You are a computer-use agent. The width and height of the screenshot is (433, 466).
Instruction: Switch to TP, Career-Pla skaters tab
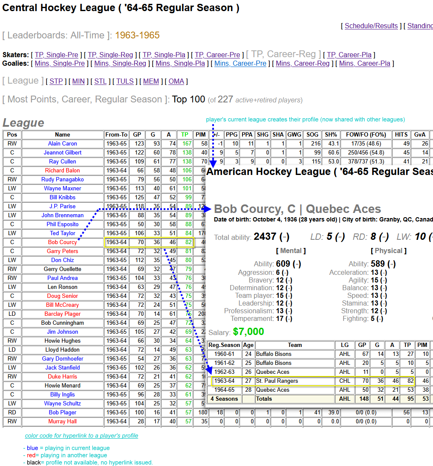coord(349,55)
